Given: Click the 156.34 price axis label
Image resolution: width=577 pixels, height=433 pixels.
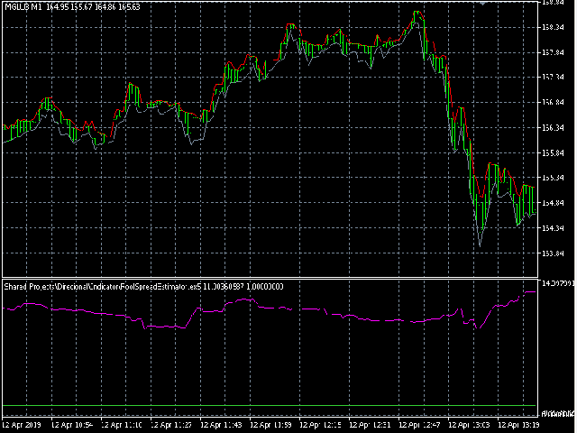Looking at the screenshot, I should [553, 128].
